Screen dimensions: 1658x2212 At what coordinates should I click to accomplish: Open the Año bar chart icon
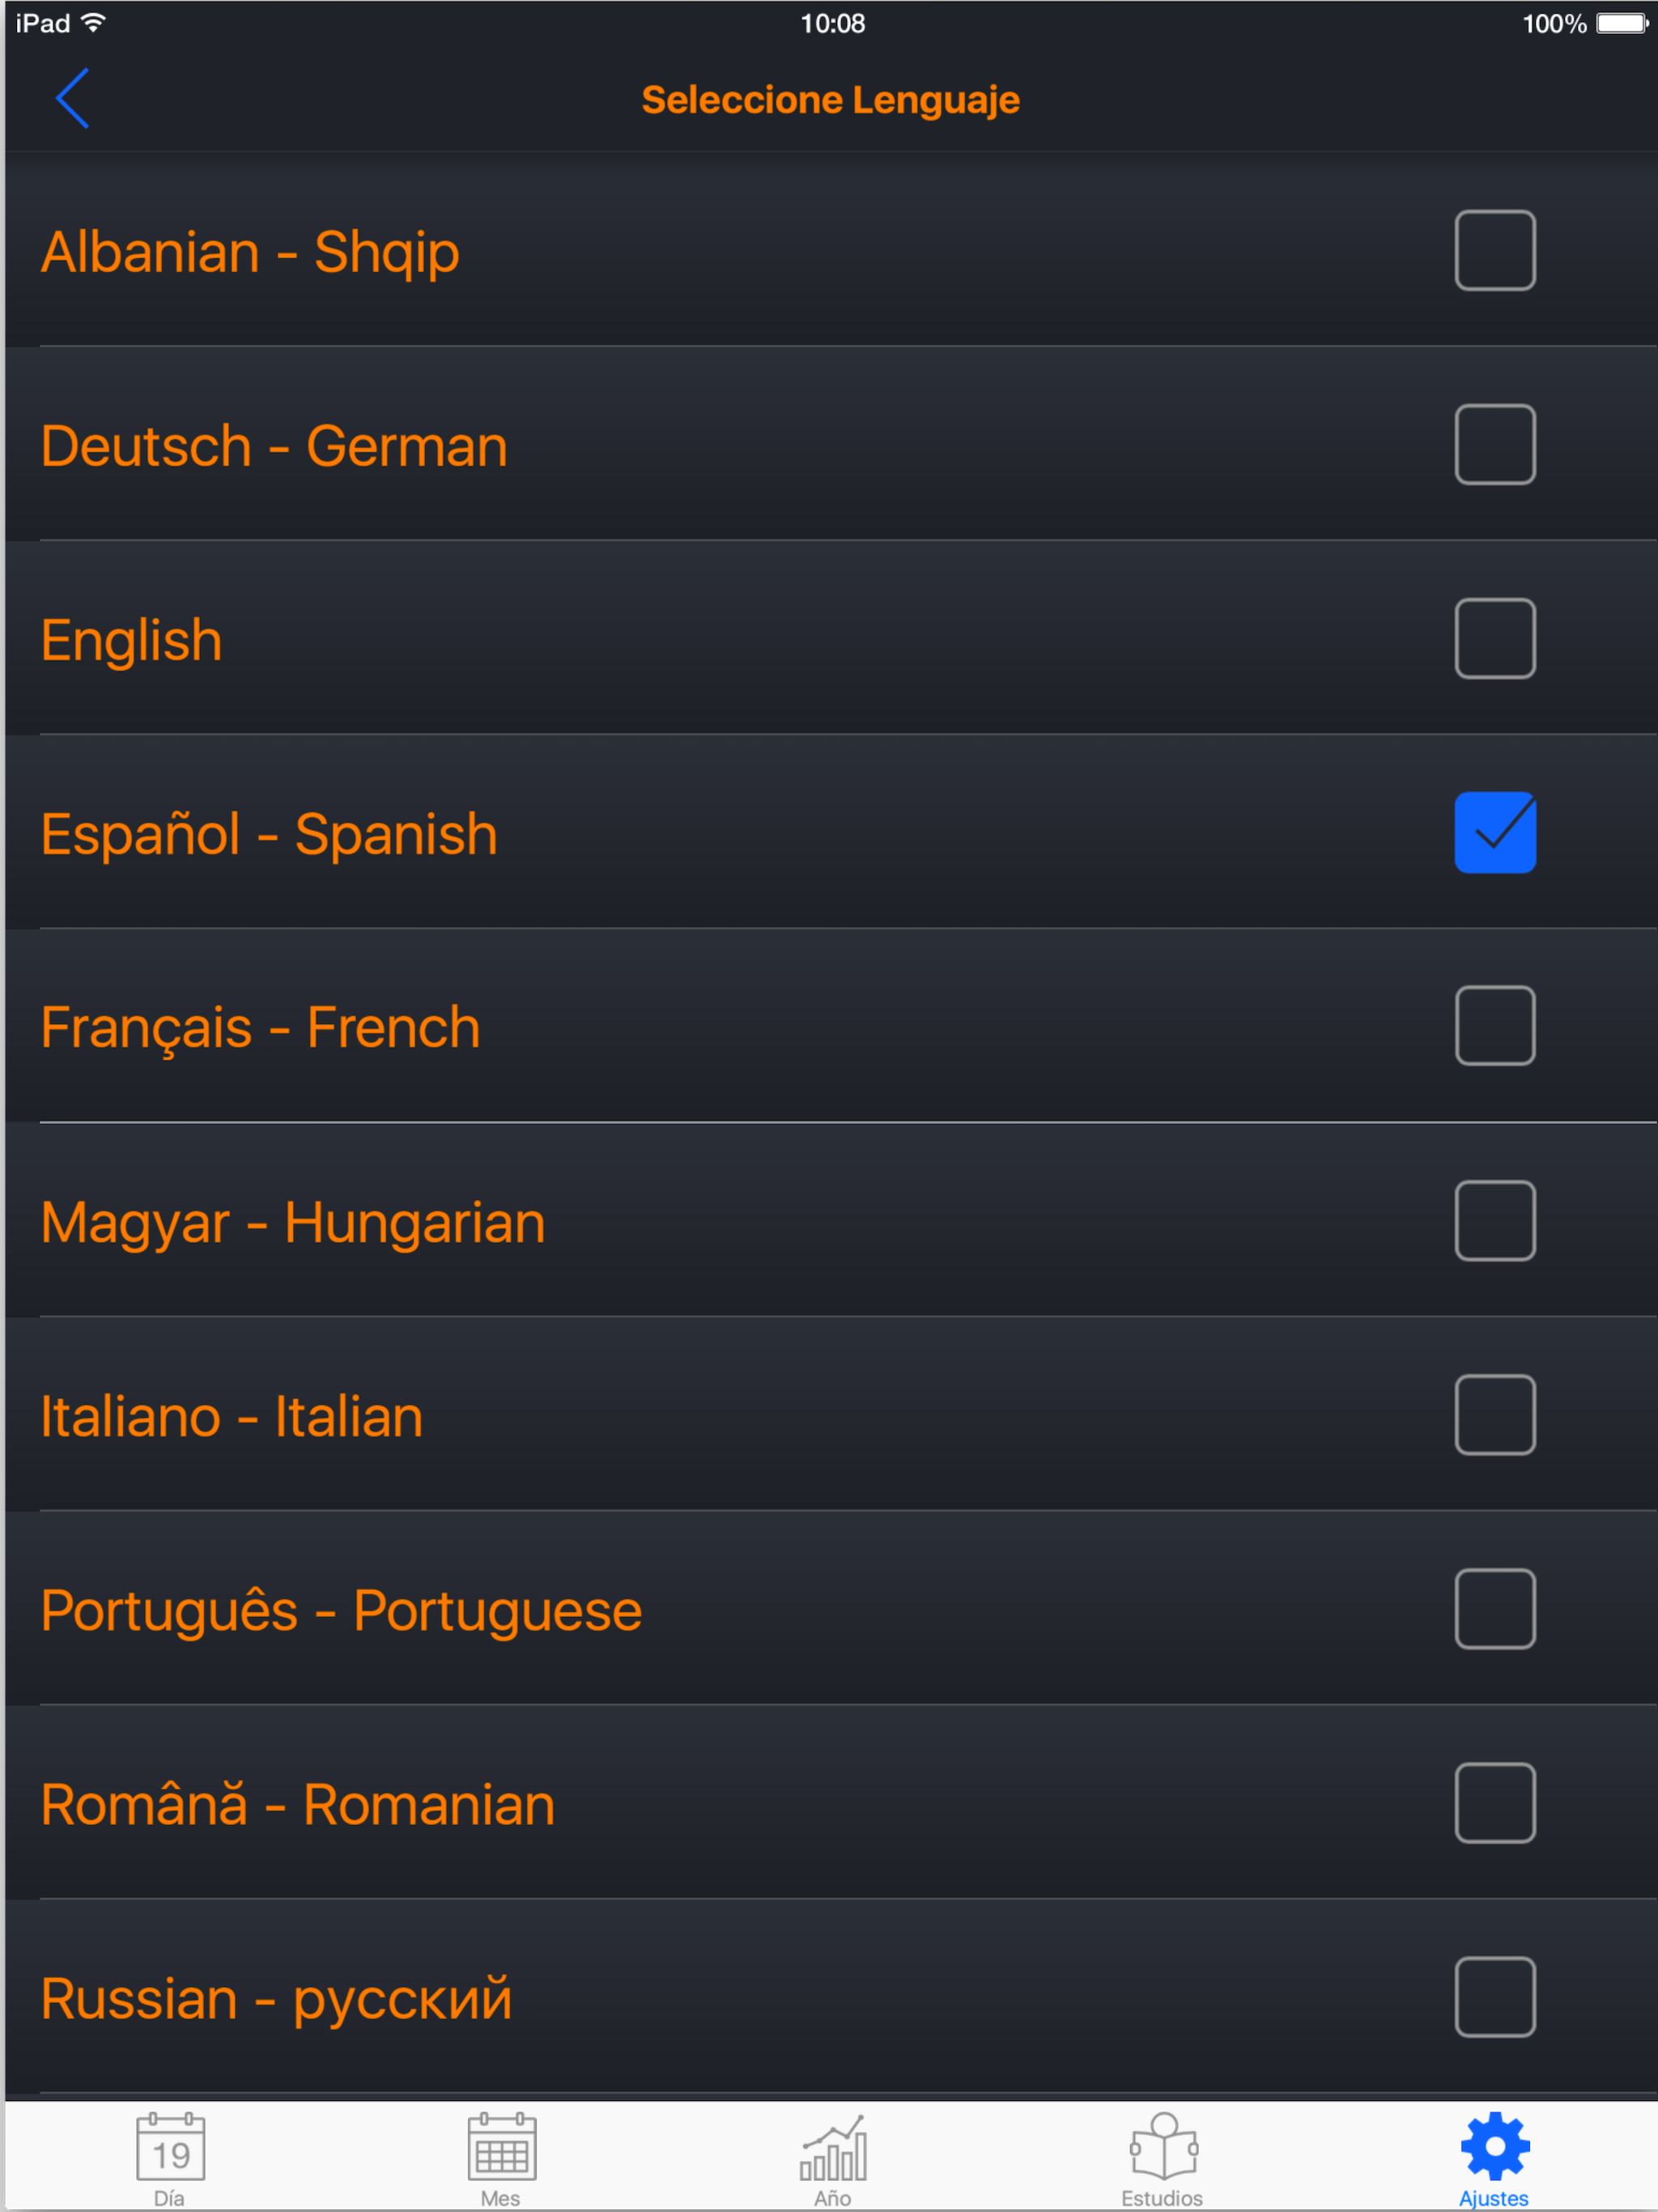coord(832,2148)
